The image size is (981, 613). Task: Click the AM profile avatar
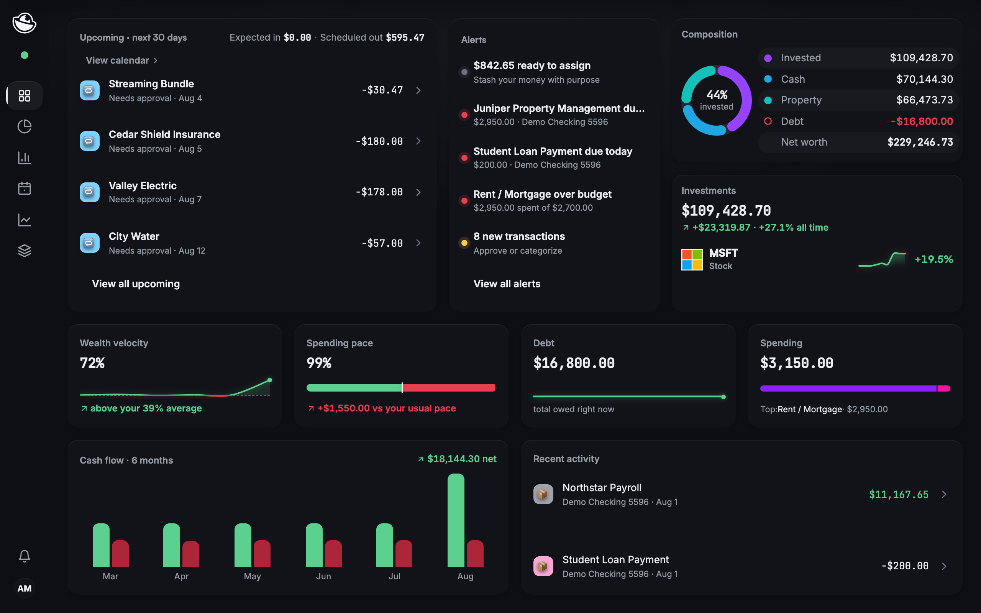[24, 588]
